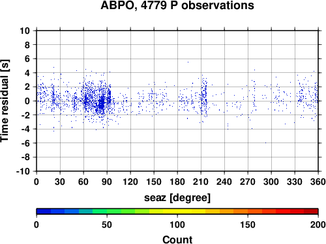Image resolution: width=326 pixels, height=244 pixels.
Task: Click the 210 tick label on x-axis
Action: click(x=201, y=182)
